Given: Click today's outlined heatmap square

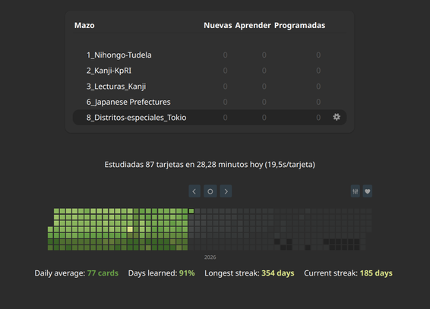Looking at the screenshot, I should point(191,211).
